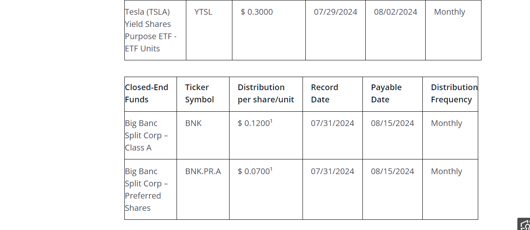This screenshot has height=230, width=530.
Task: Click the $0.3000 distribution amount
Action: (257, 12)
